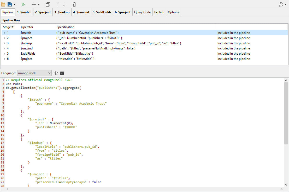The width and height of the screenshot is (289, 192).
Task: Click the duplicate stage icon
Action: pyautogui.click(x=48, y=4)
